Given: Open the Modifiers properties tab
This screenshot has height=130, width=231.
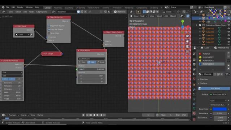Looking at the screenshot, I should click(194, 90).
